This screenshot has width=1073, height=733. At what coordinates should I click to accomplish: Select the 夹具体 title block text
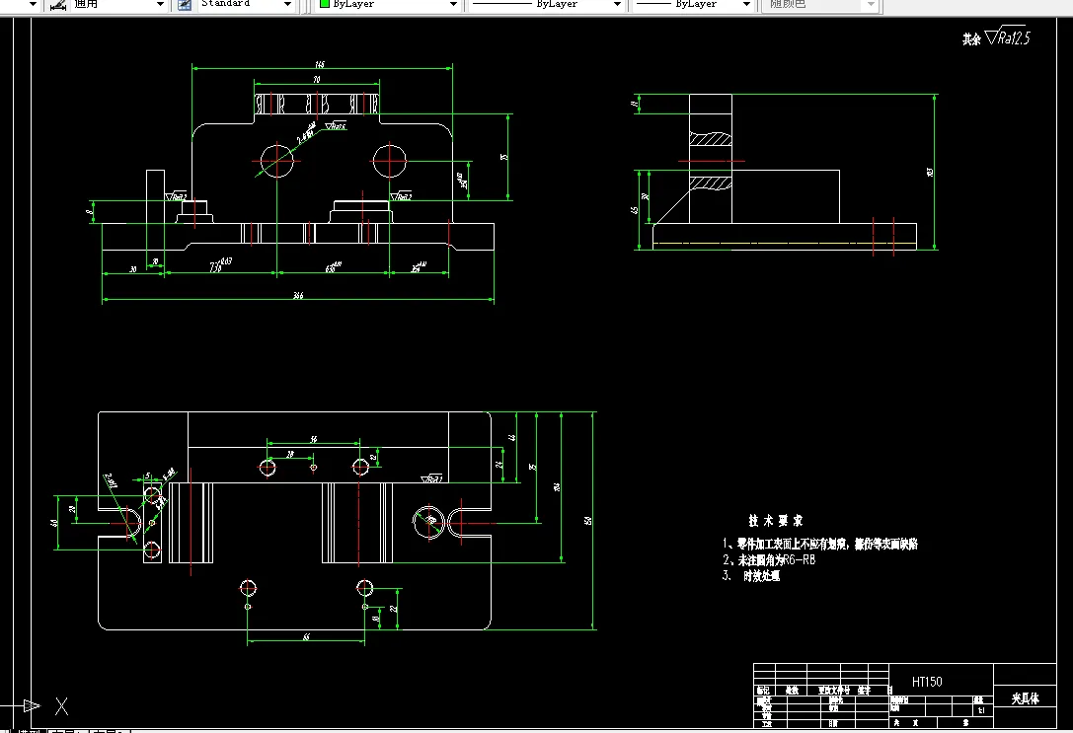pos(1025,698)
